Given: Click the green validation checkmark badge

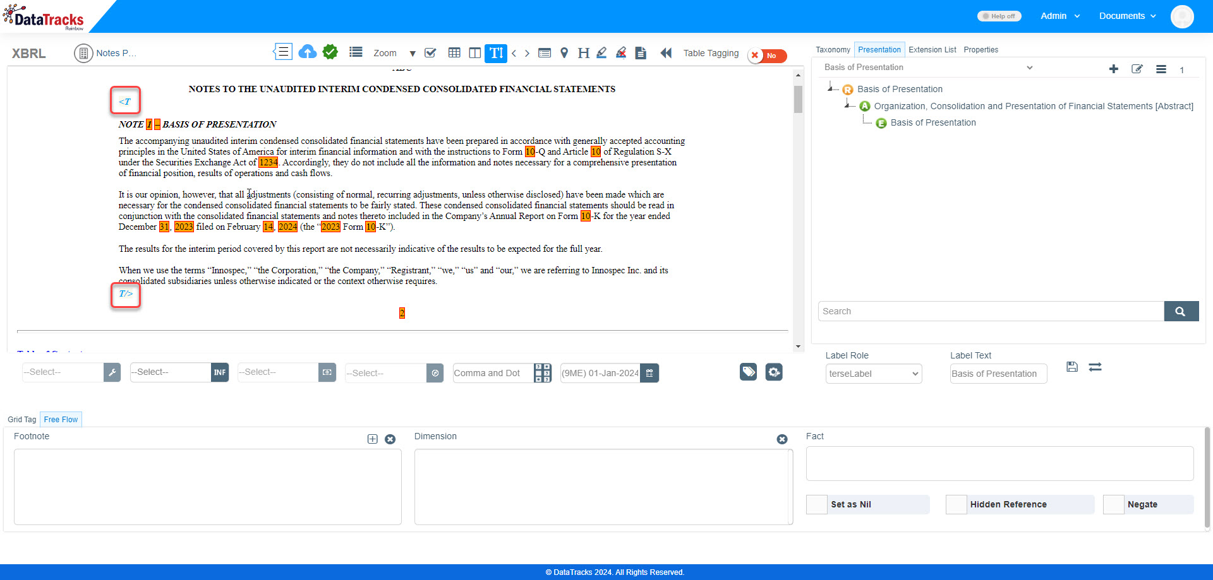Looking at the screenshot, I should [330, 52].
